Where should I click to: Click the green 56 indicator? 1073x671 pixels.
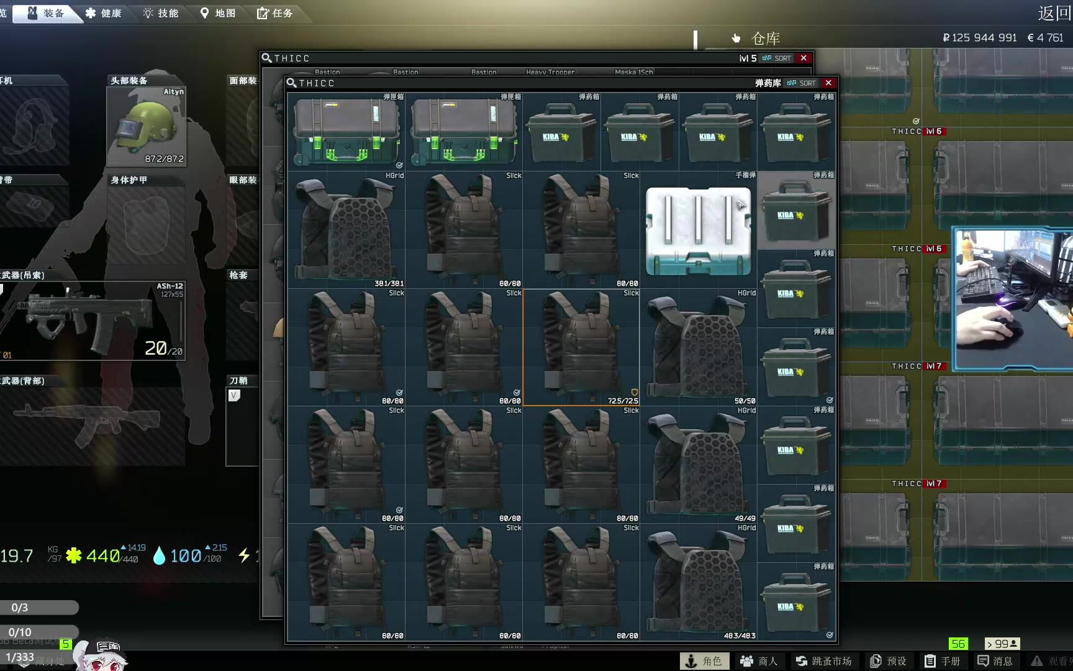pyautogui.click(x=959, y=644)
